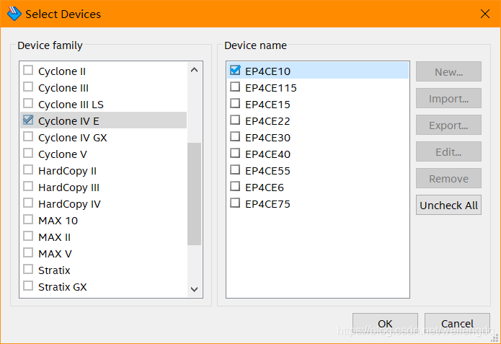The height and width of the screenshot is (344, 501).
Task: Click the Uncheck All button
Action: [448, 205]
